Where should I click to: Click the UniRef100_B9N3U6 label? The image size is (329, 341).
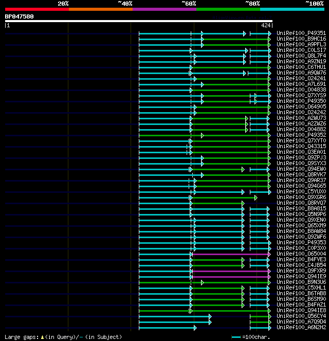tap(301, 282)
